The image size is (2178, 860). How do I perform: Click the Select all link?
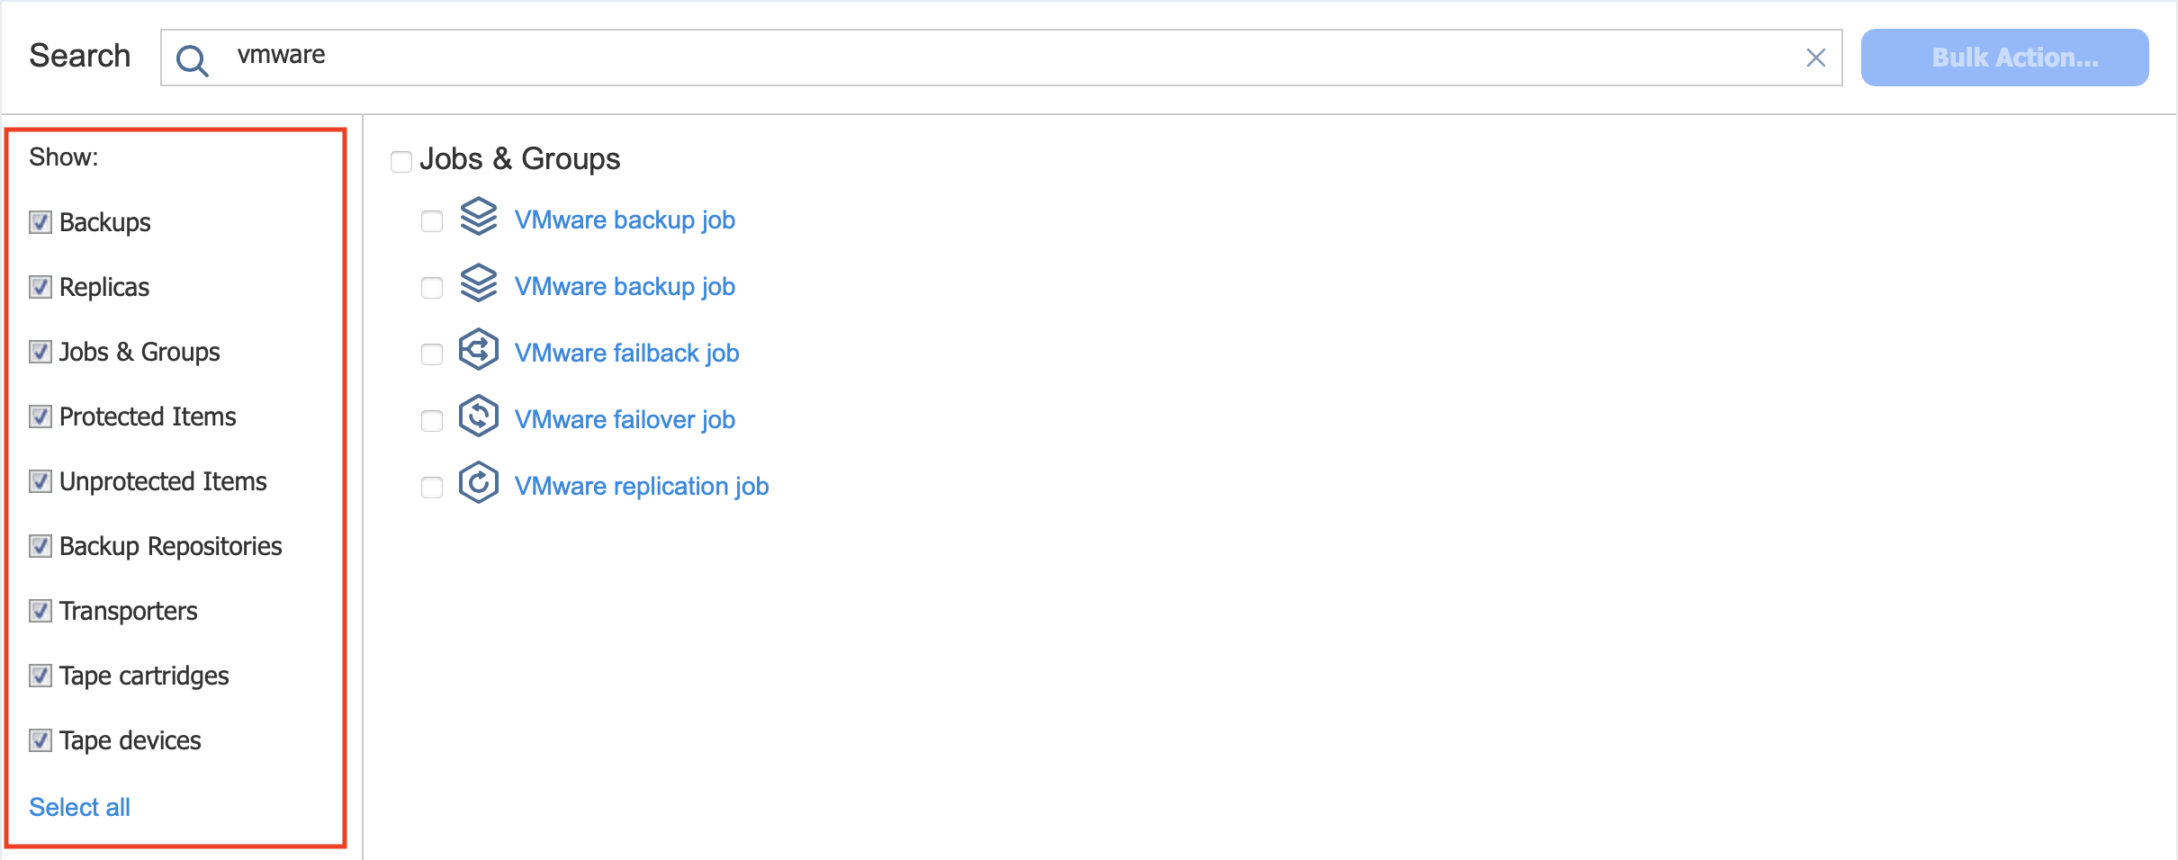click(x=79, y=807)
